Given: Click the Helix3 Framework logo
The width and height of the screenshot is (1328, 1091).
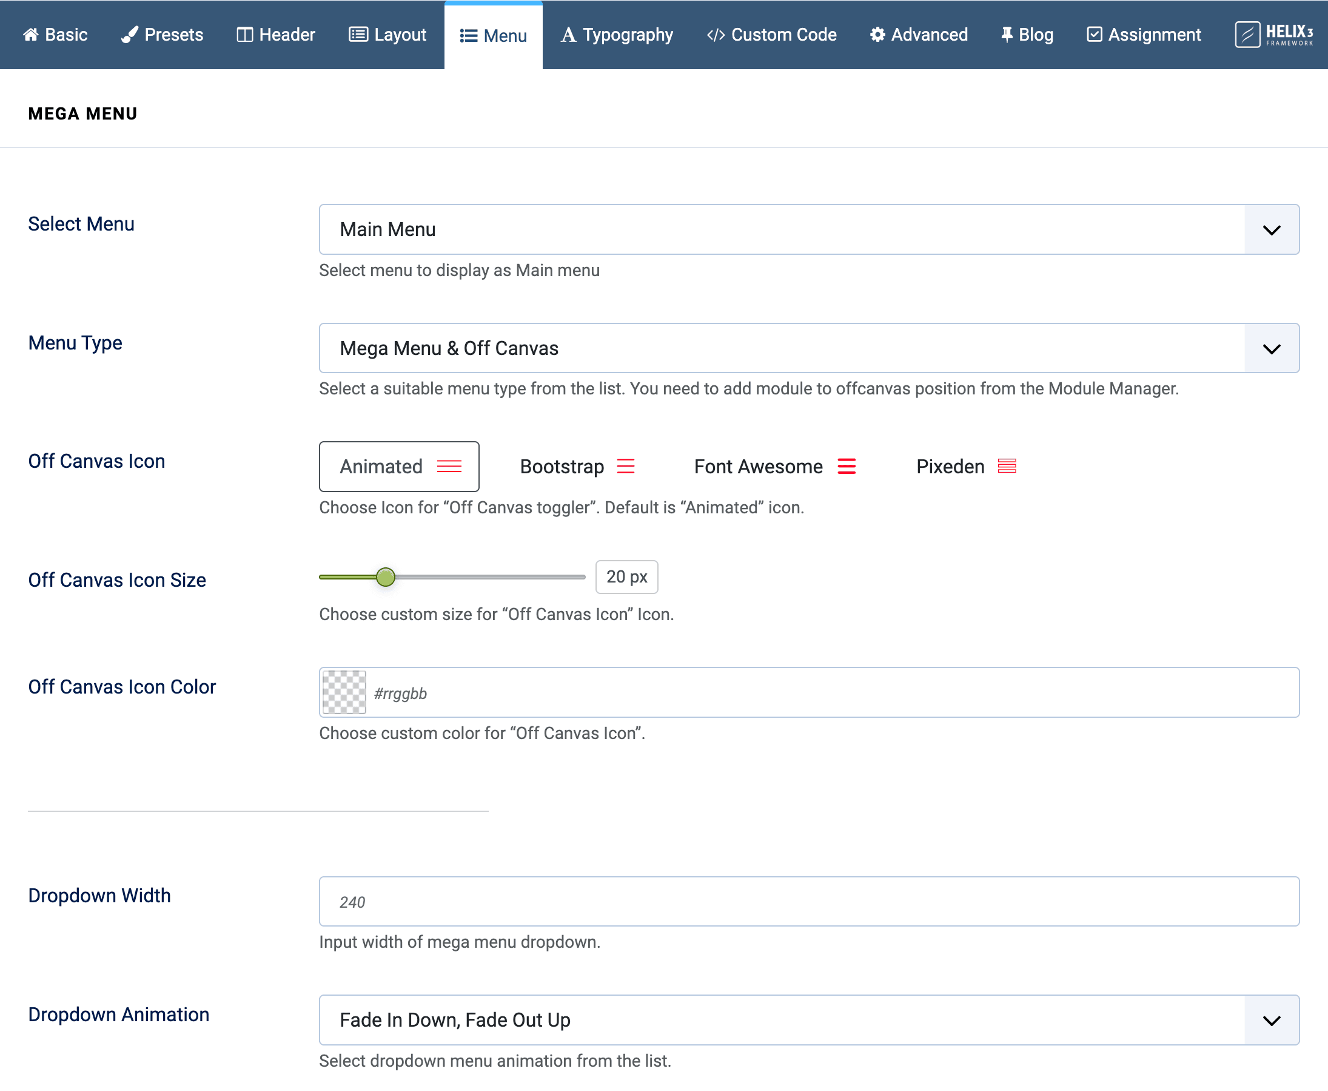Looking at the screenshot, I should pos(1273,35).
